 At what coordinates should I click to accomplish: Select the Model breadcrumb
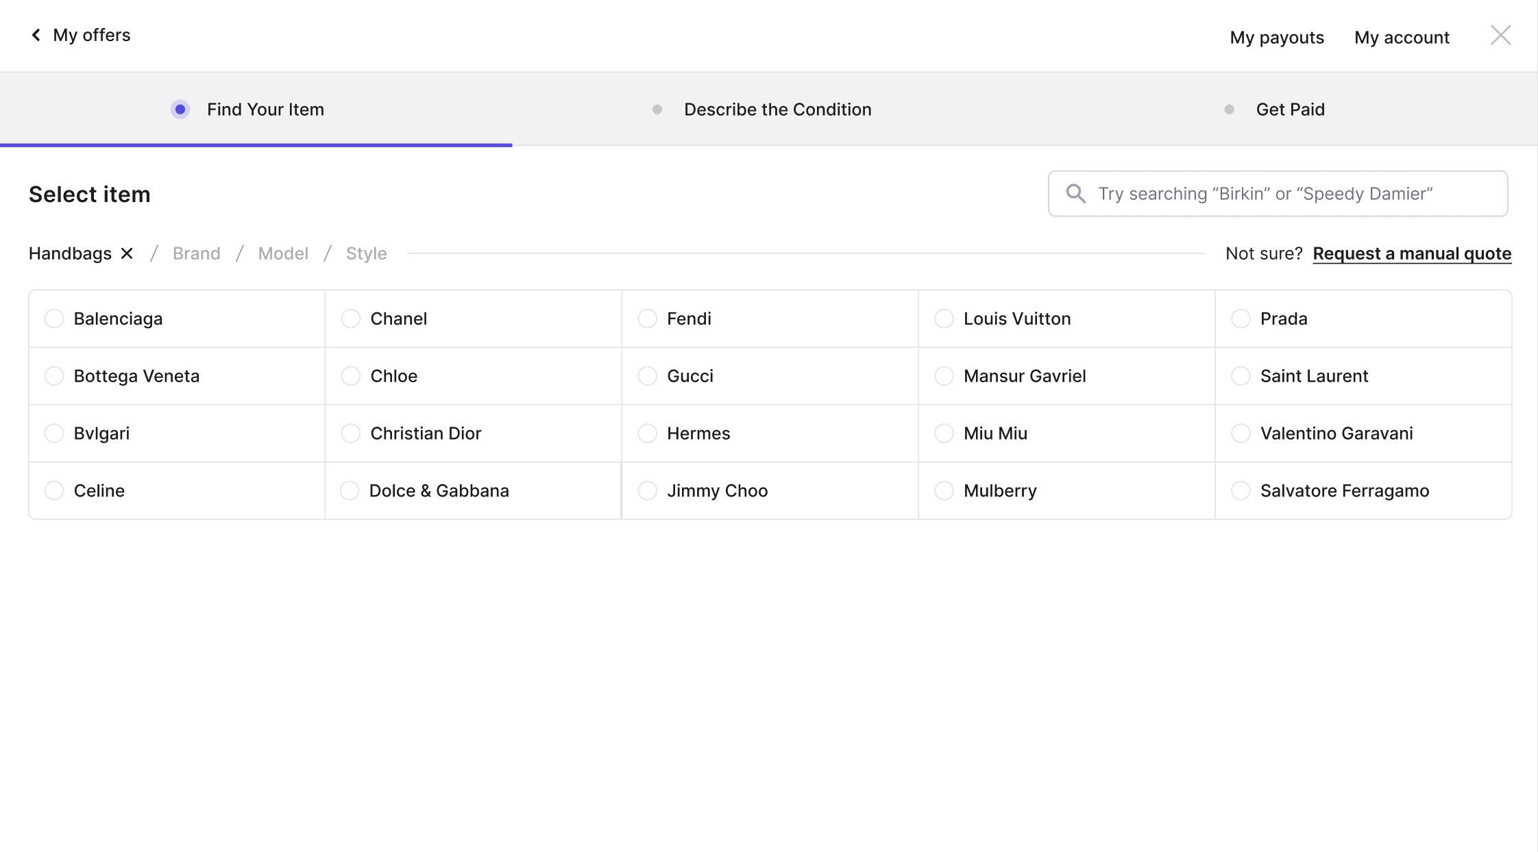pyautogui.click(x=283, y=253)
